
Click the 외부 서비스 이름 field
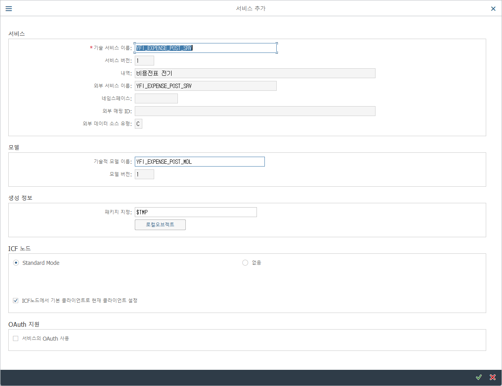point(206,86)
